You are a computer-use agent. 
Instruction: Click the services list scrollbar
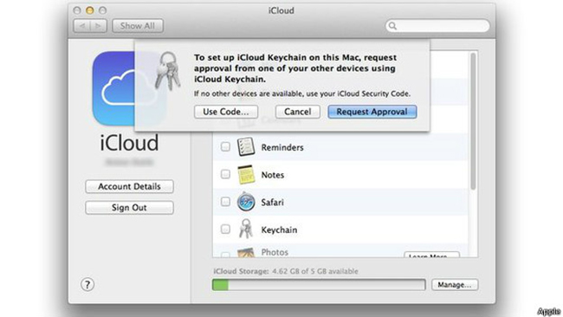[473, 121]
